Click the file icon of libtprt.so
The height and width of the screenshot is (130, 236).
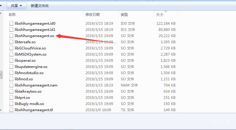tap(11, 97)
